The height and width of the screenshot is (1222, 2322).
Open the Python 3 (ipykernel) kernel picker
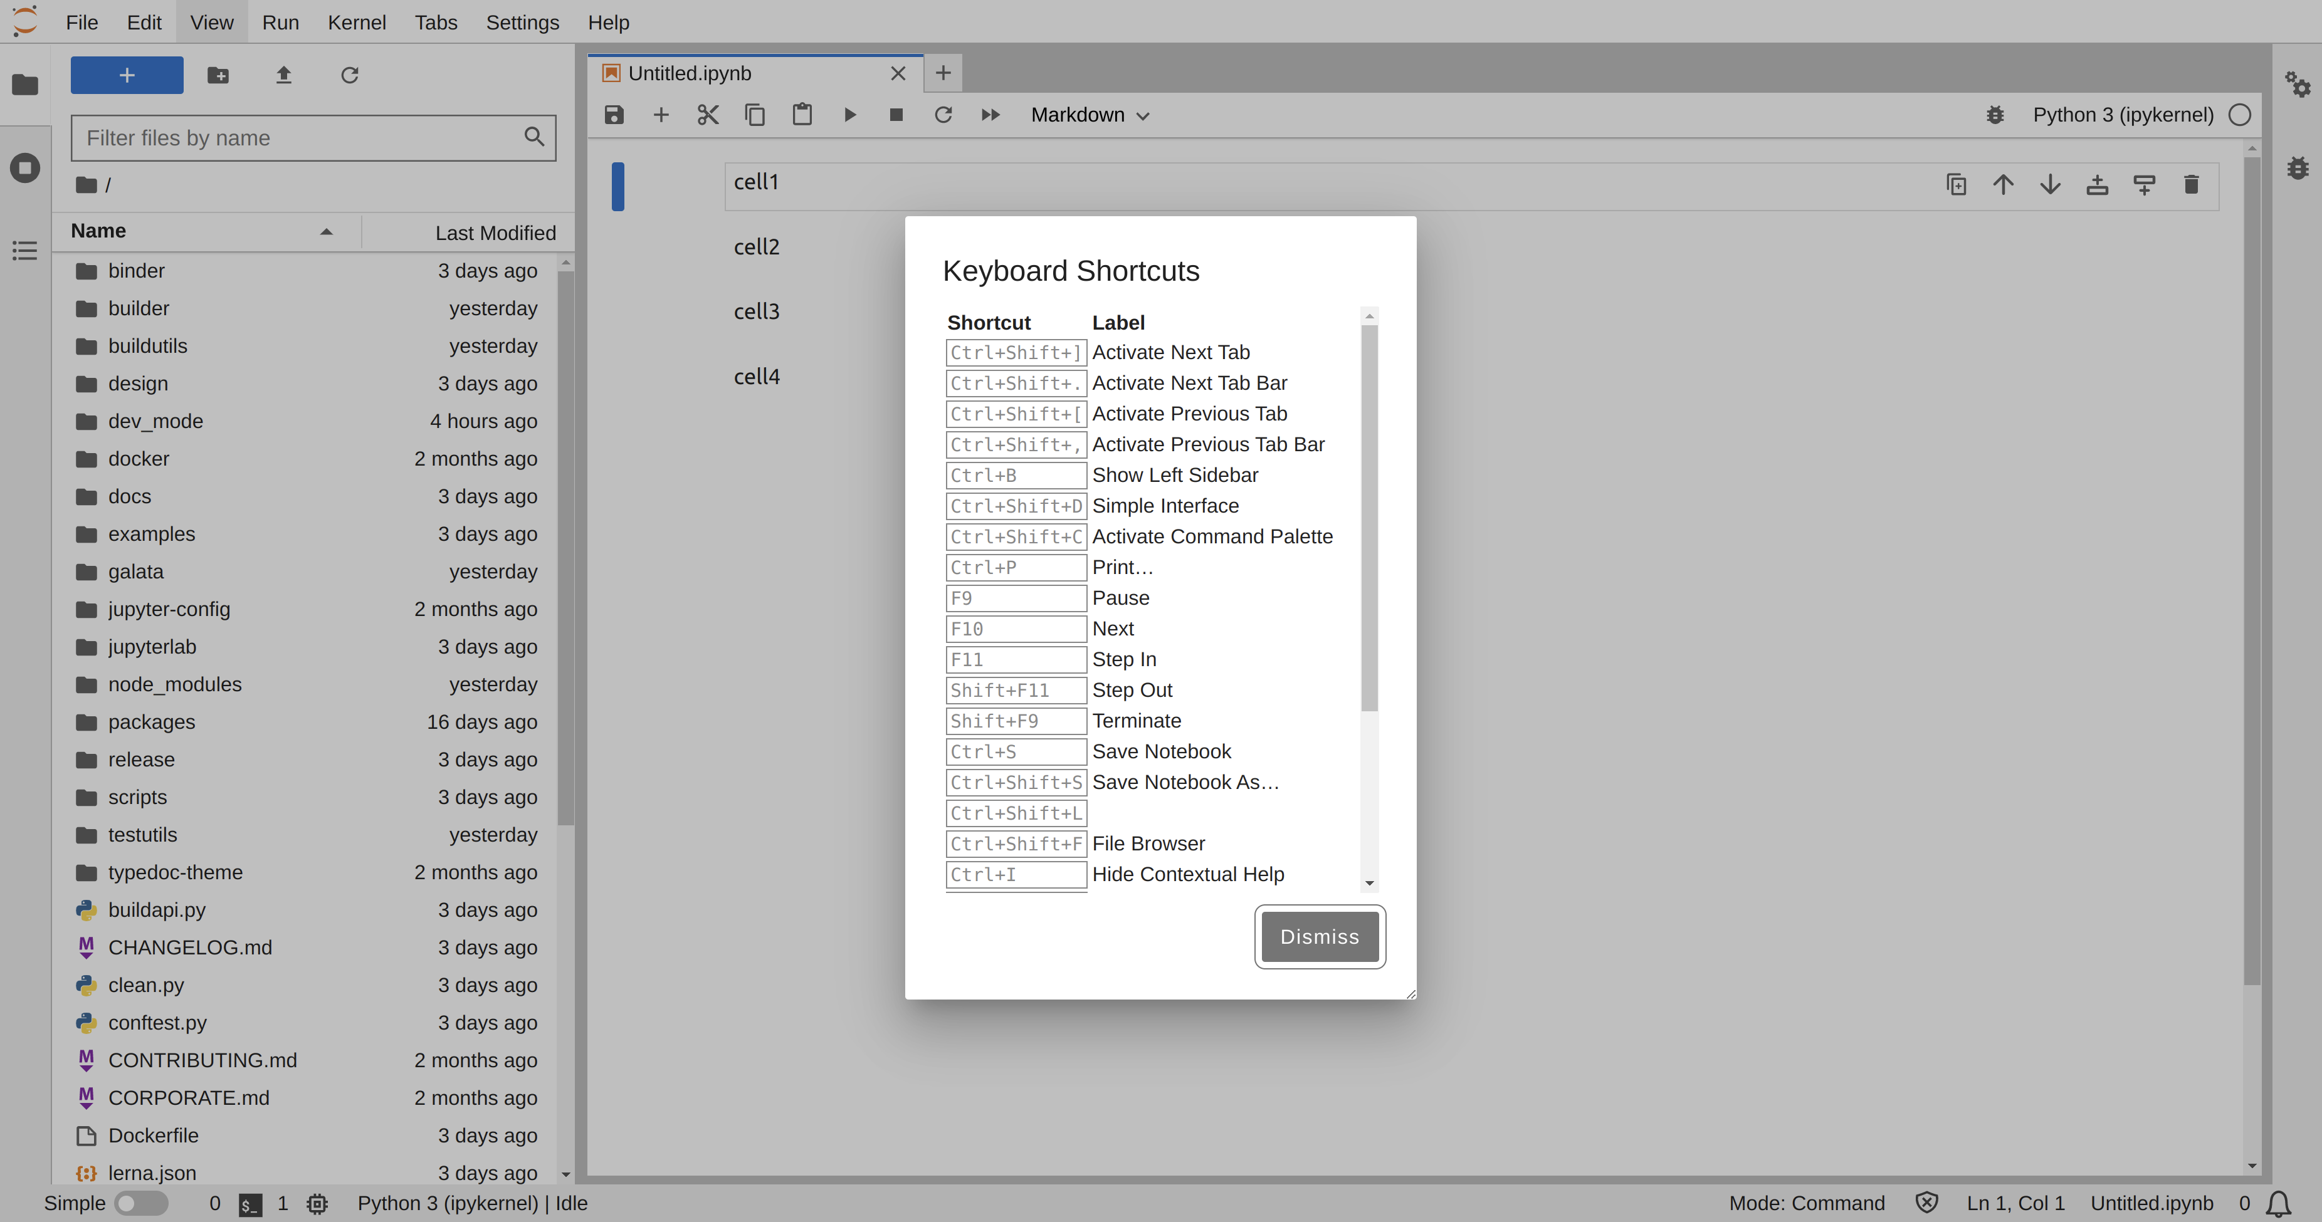coord(2124,115)
